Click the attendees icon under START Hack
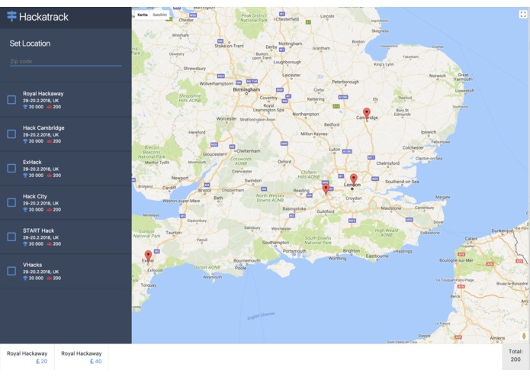 coord(49,243)
